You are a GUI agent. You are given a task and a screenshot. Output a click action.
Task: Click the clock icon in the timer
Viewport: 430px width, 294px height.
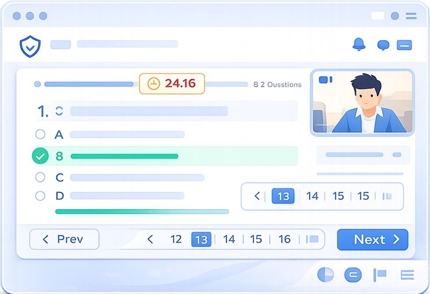pyautogui.click(x=153, y=83)
